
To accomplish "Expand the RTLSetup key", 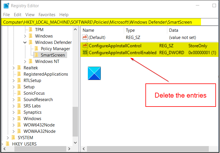I will [x=14, y=81].
